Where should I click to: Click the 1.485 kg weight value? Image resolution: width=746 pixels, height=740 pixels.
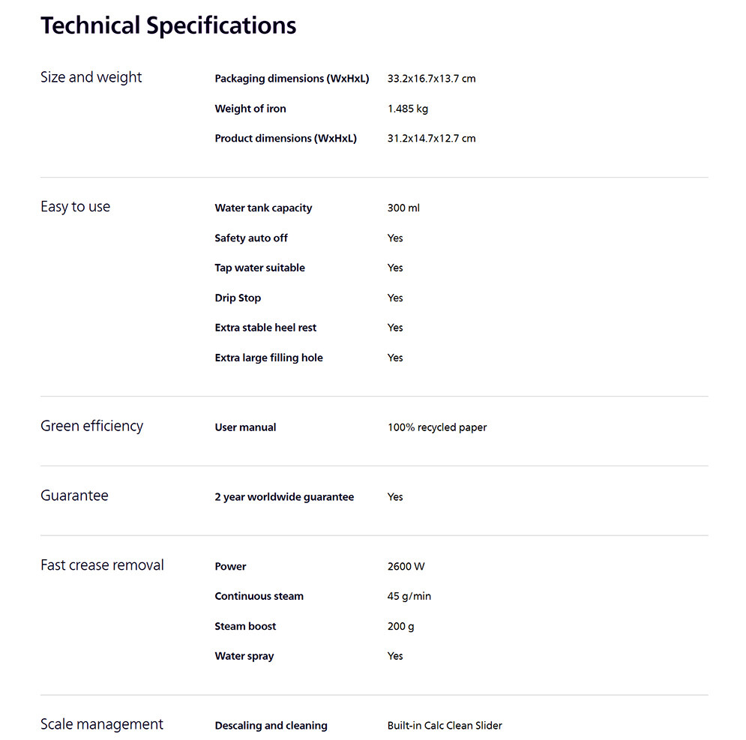pos(407,109)
